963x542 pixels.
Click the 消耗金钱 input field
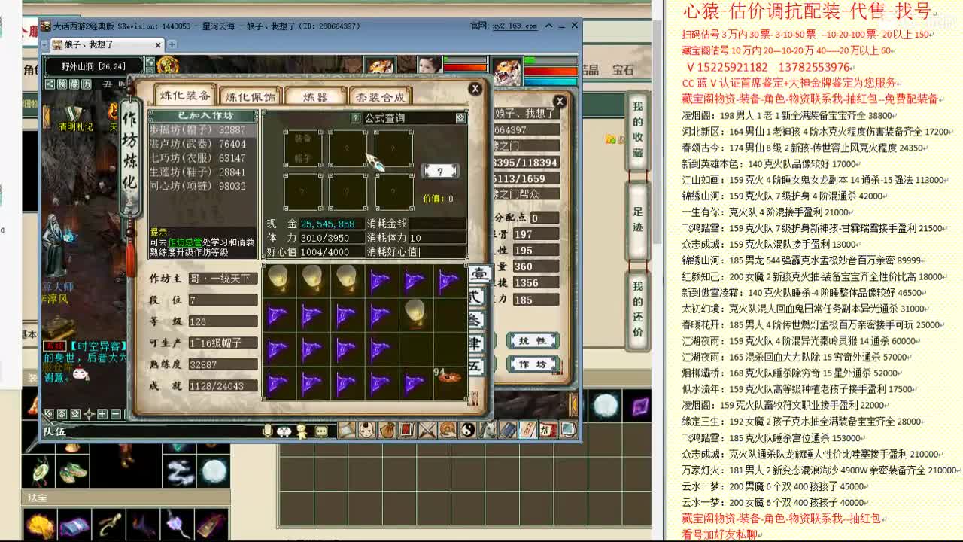(437, 224)
